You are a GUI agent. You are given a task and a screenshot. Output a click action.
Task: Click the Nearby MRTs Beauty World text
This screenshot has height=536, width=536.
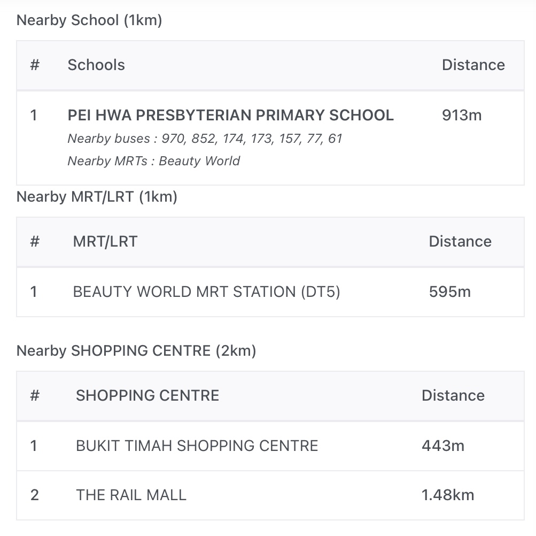(x=154, y=161)
